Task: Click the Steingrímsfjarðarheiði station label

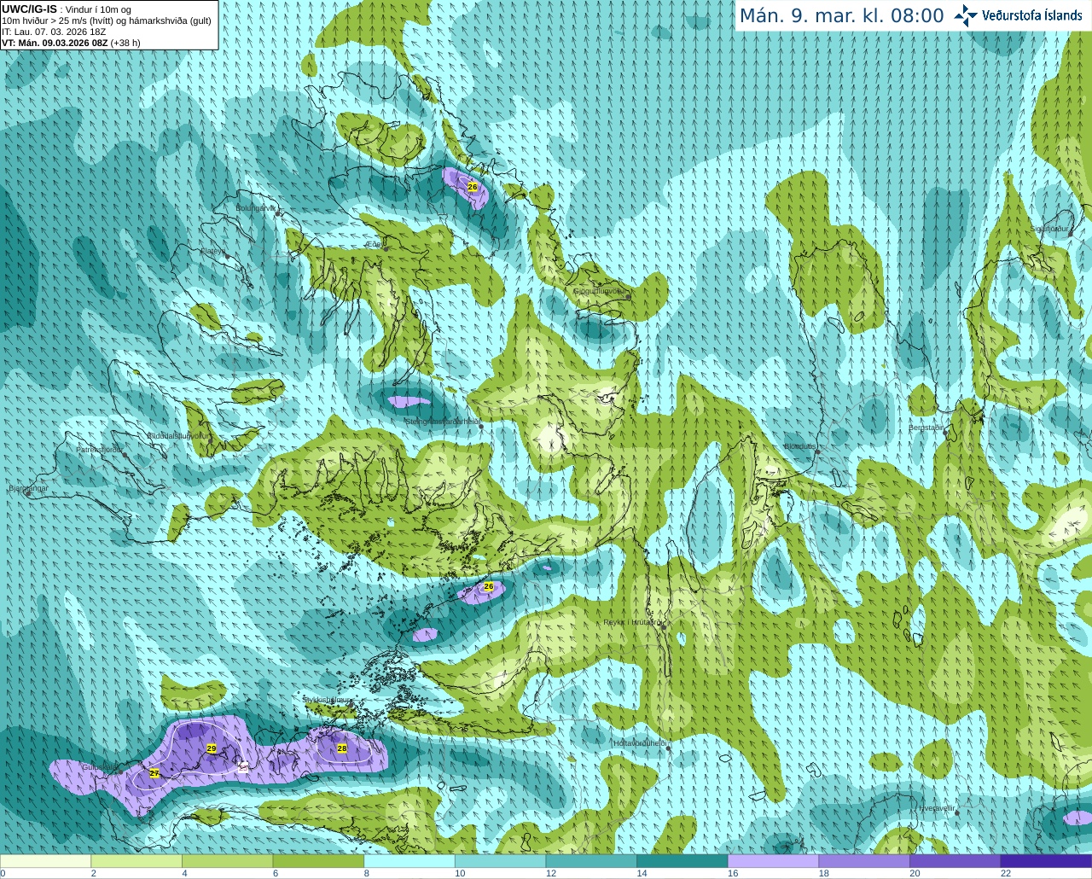Action: tap(442, 422)
